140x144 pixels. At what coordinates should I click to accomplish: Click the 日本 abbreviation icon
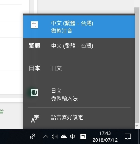click(35, 68)
